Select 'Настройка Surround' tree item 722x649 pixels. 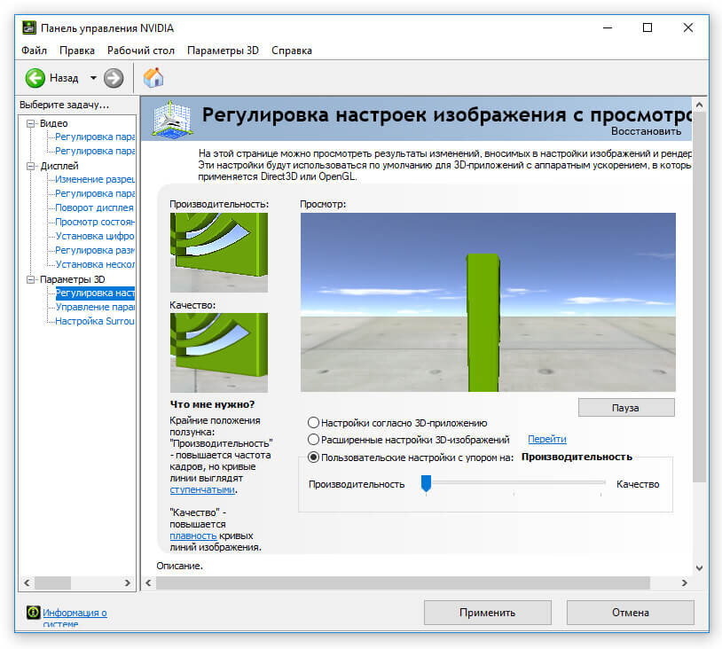point(95,321)
